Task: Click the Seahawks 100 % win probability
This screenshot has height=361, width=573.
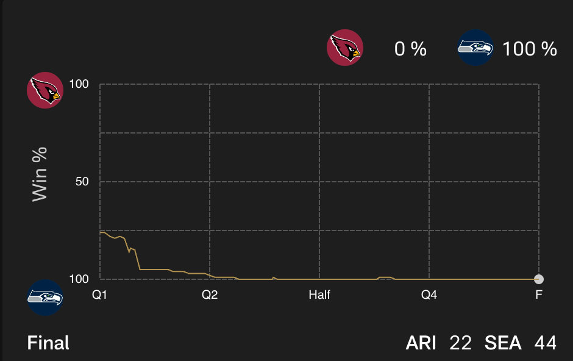Action: coord(529,49)
